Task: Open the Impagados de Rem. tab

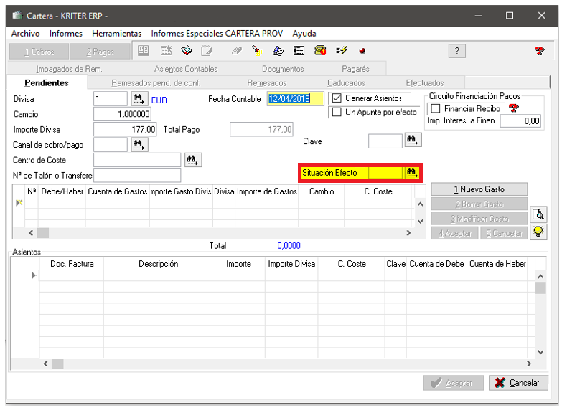Action: click(69, 69)
